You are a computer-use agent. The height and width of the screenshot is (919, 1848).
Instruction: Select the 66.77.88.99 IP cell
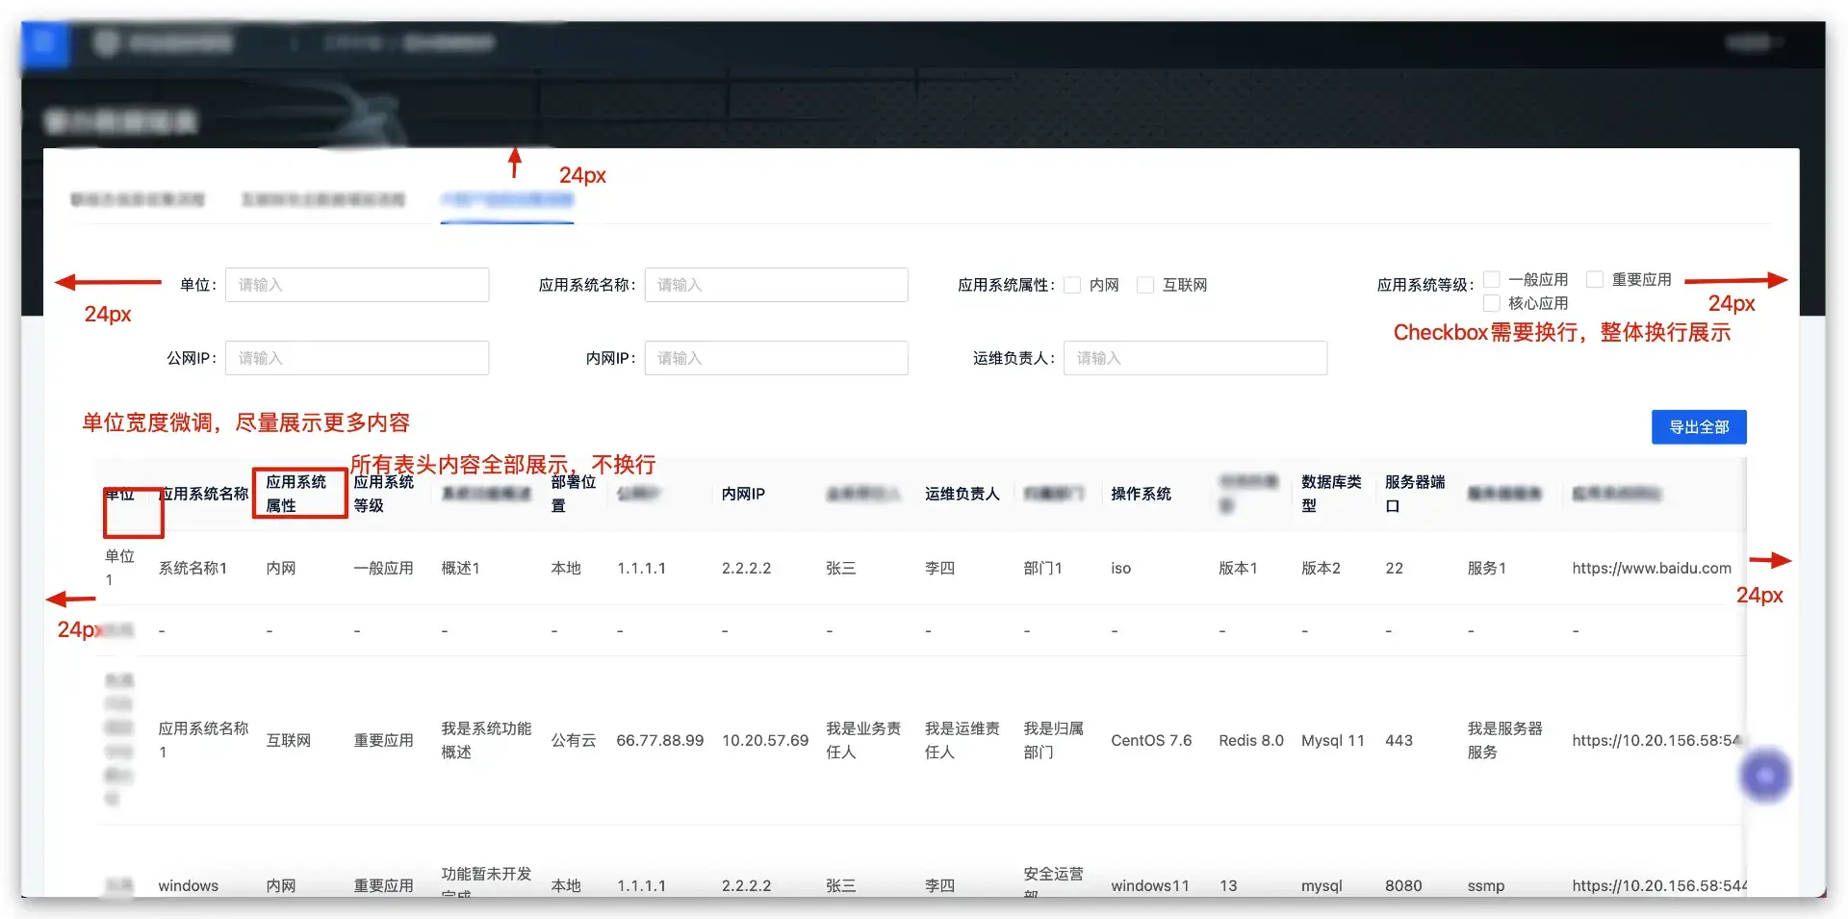(x=660, y=740)
